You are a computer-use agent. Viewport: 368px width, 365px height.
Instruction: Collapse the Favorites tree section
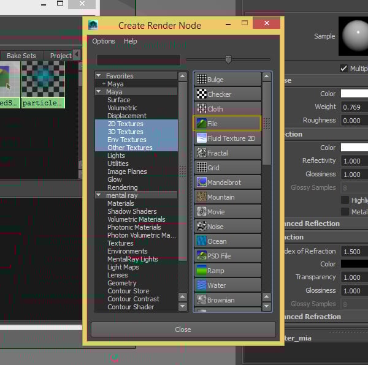click(x=99, y=76)
